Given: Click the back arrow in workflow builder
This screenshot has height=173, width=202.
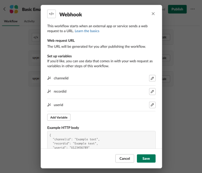Looking at the screenshot, I should click(4, 9).
